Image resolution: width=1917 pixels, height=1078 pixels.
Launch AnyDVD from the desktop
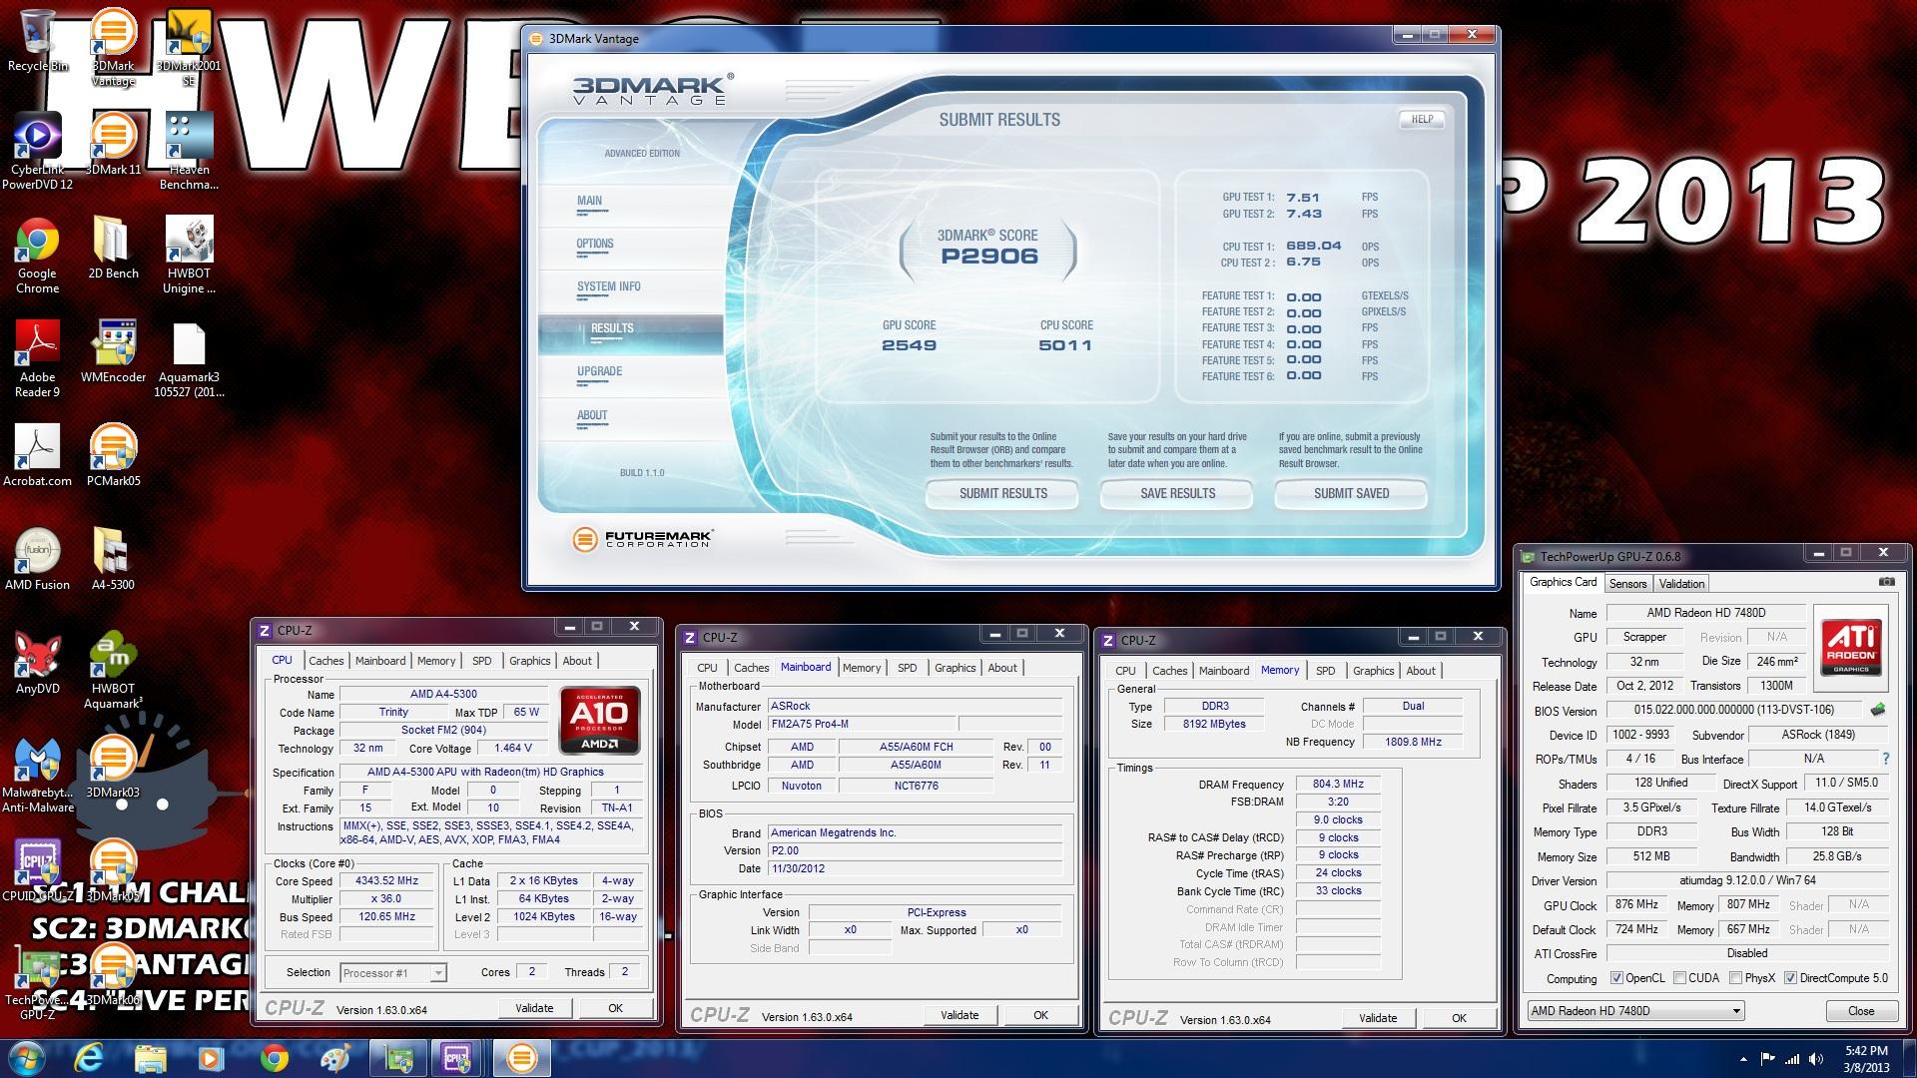(37, 662)
